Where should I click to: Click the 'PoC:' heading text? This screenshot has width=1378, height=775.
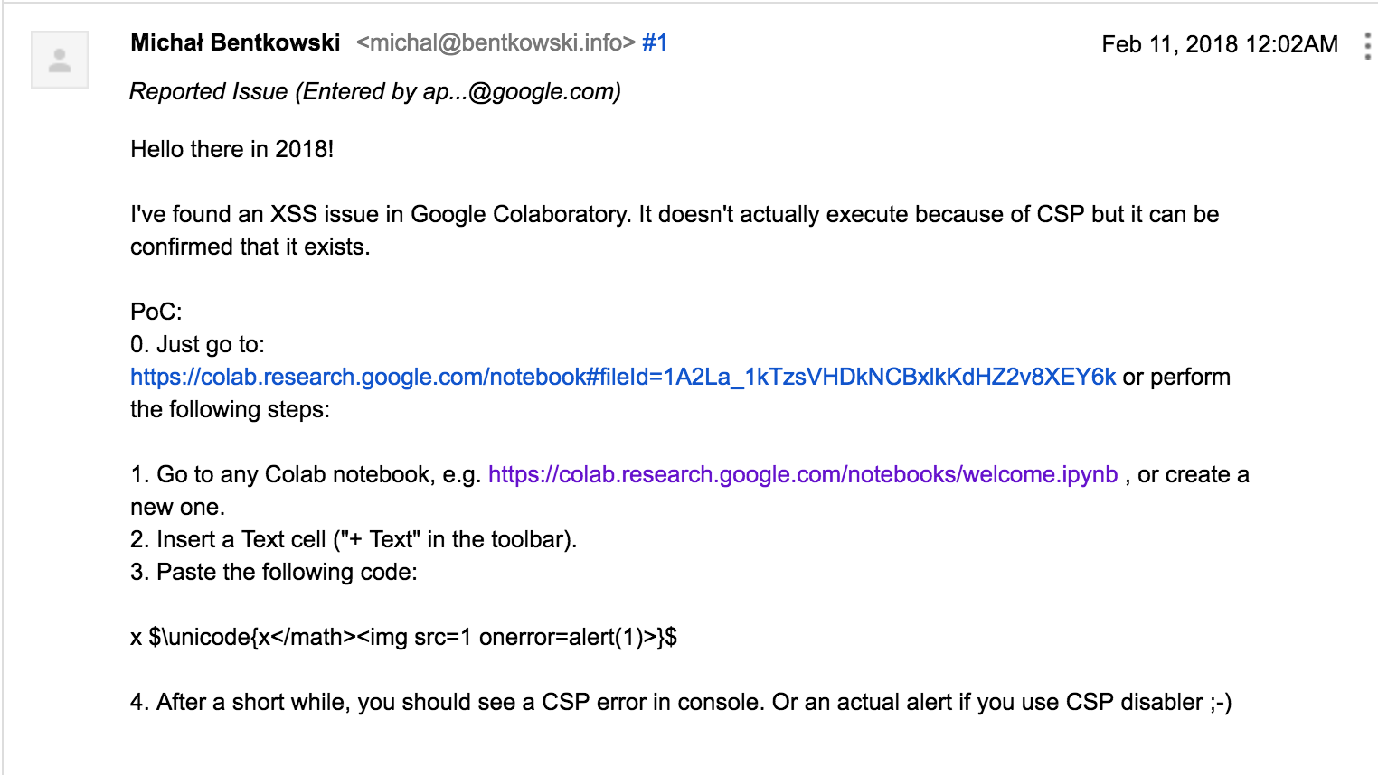click(x=156, y=312)
